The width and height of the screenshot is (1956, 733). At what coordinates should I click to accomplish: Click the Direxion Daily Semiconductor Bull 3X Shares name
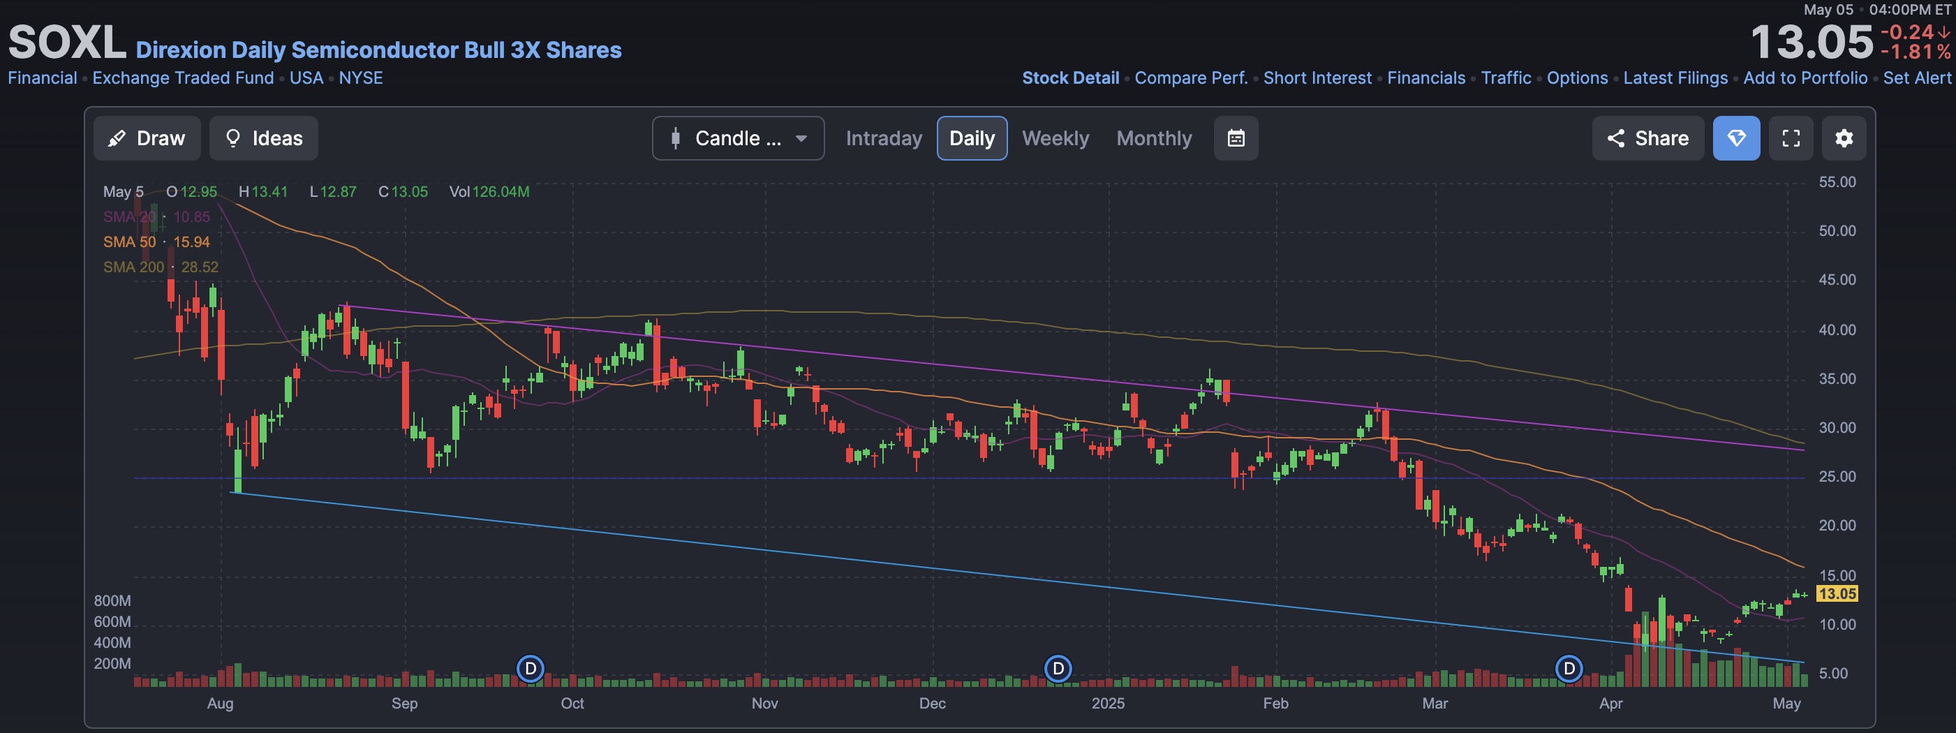[378, 50]
